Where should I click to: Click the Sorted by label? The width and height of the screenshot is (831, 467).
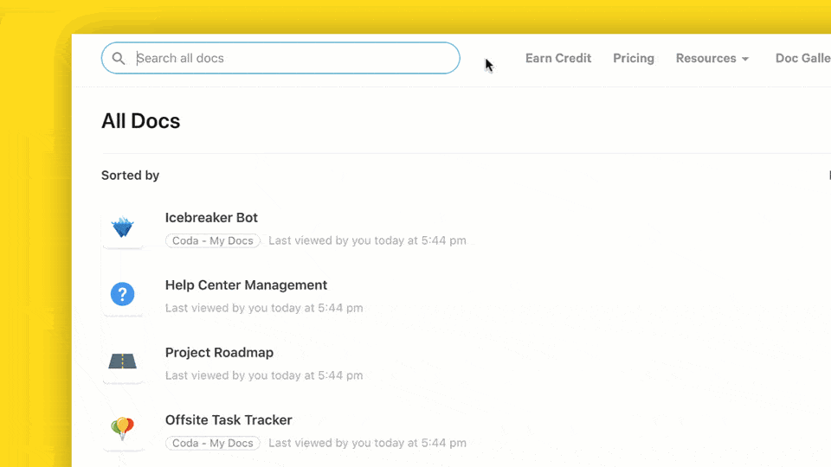coord(131,176)
